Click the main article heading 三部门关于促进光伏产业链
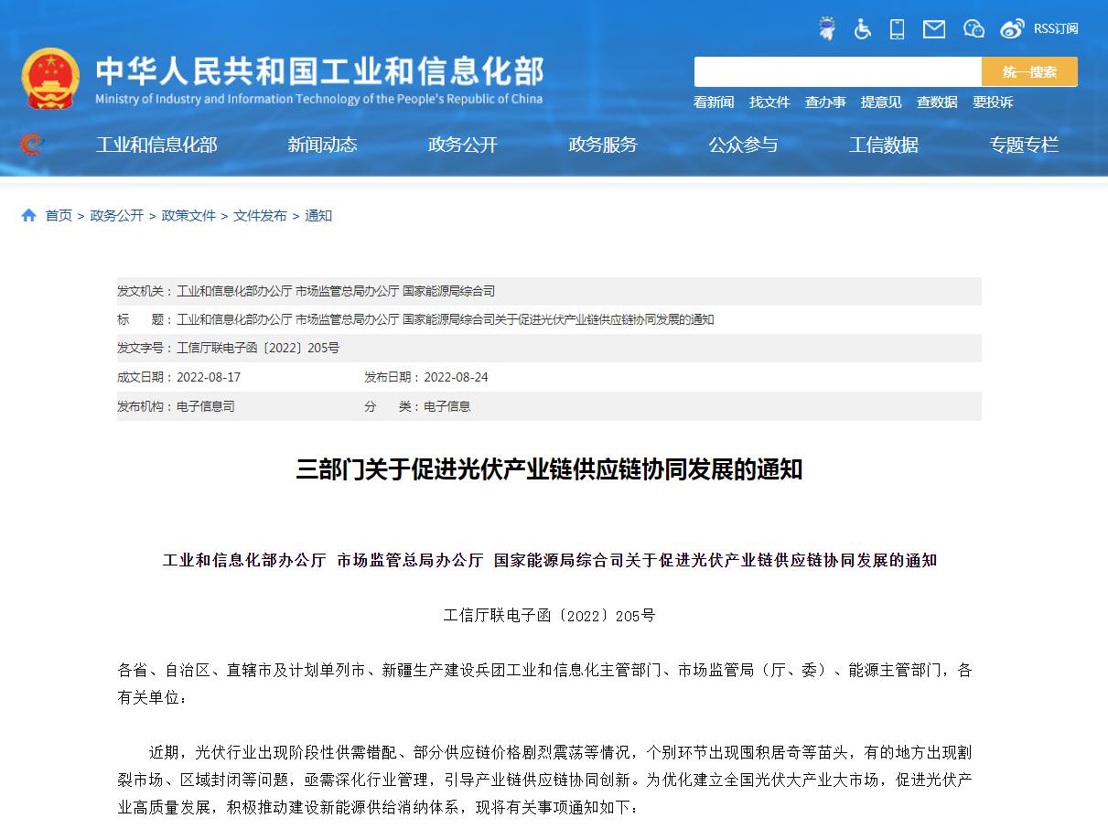 click(549, 469)
